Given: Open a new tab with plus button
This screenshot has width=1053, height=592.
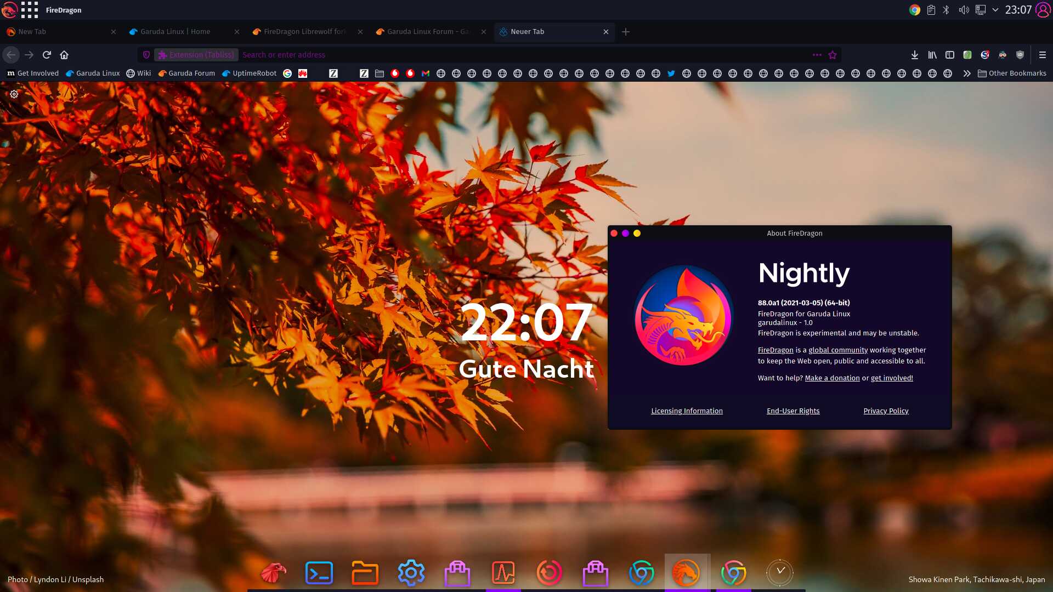Looking at the screenshot, I should (x=625, y=32).
